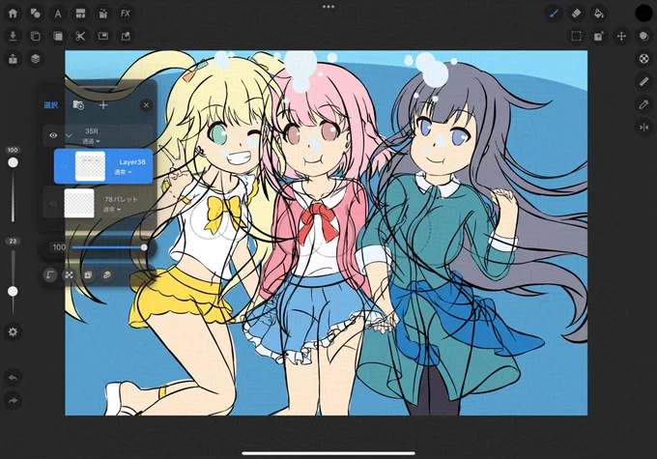Adjust the layer opacity slider
Image resolution: width=657 pixels, height=459 pixels.
[108, 247]
